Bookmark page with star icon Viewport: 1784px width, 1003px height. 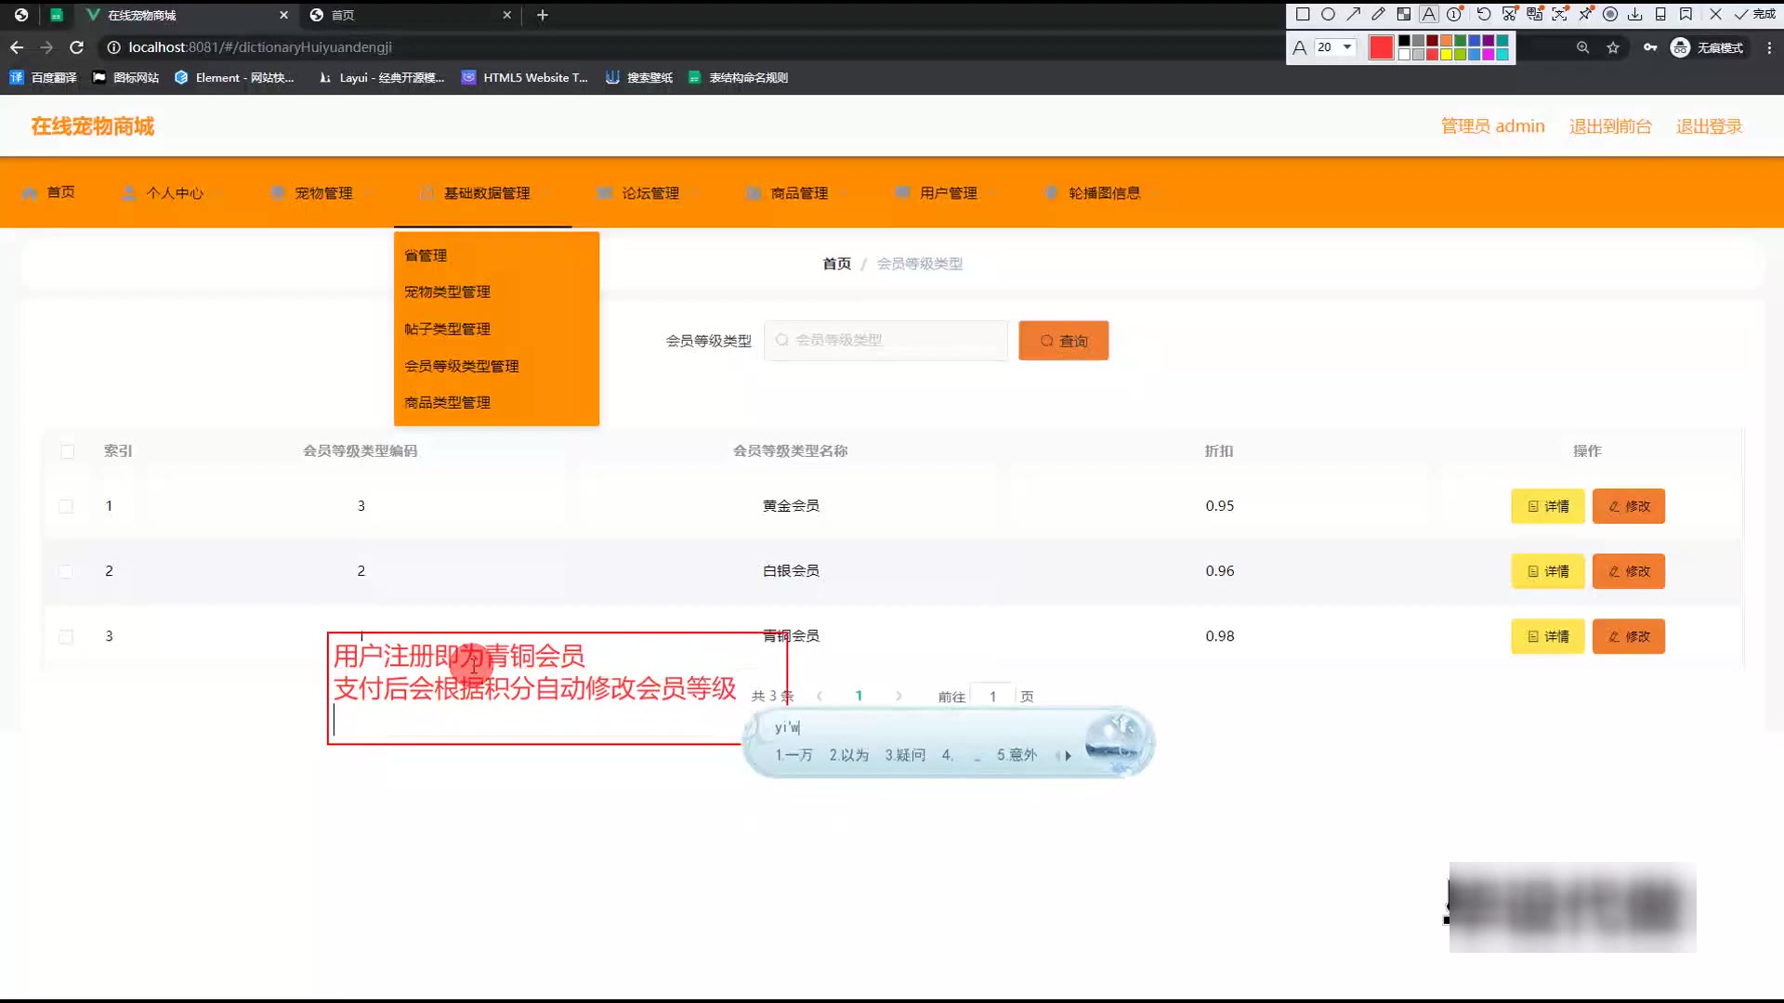click(1613, 47)
